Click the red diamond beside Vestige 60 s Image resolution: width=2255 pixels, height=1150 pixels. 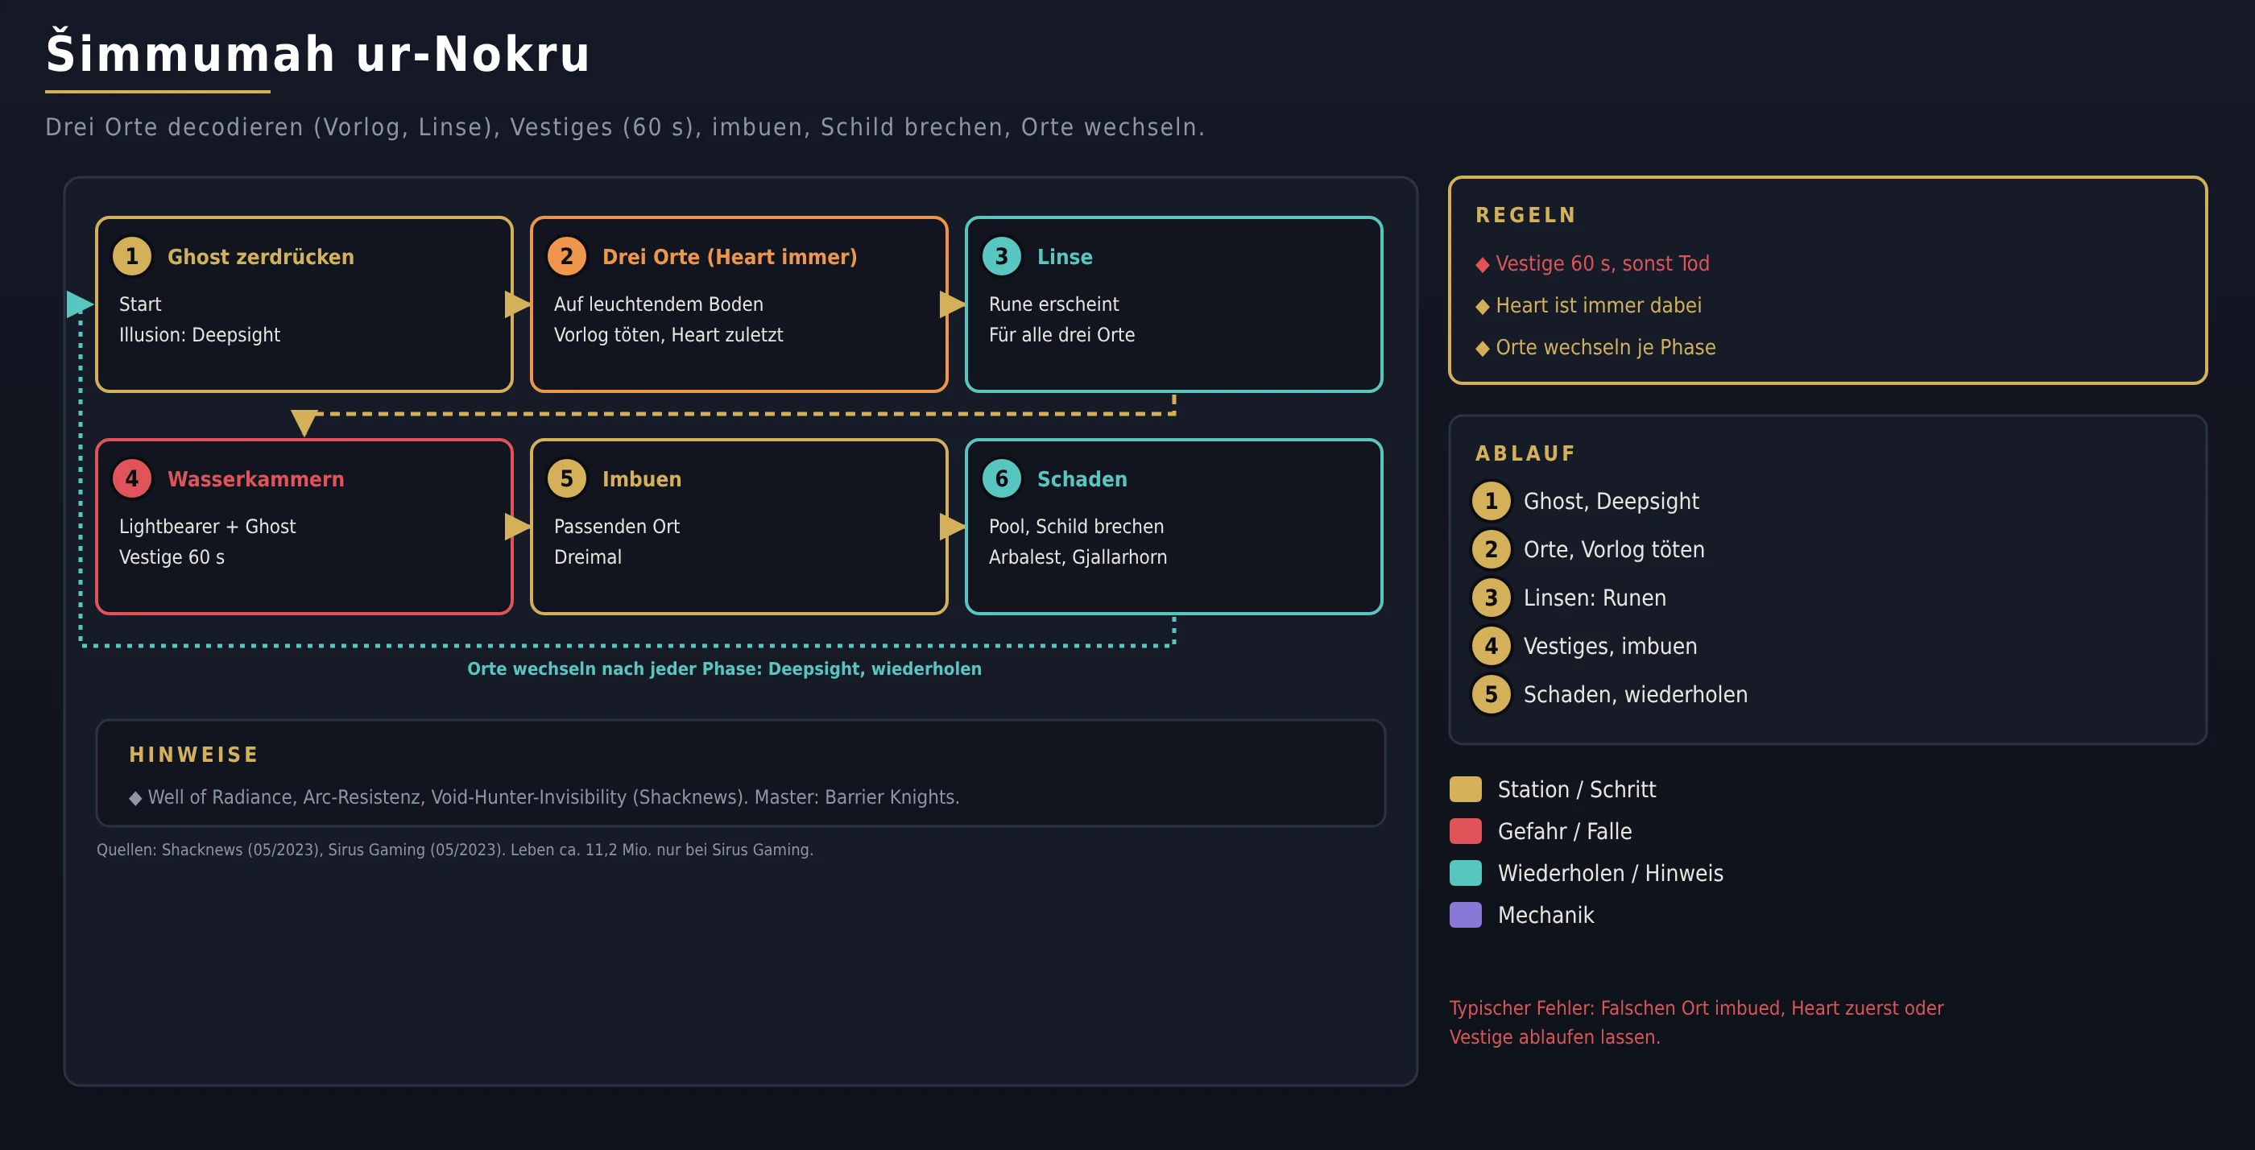click(1482, 264)
